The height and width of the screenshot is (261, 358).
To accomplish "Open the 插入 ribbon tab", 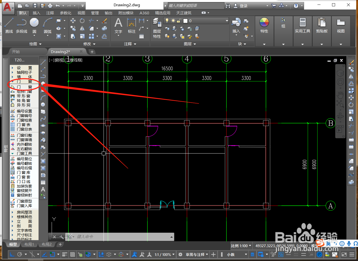I will [x=36, y=13].
